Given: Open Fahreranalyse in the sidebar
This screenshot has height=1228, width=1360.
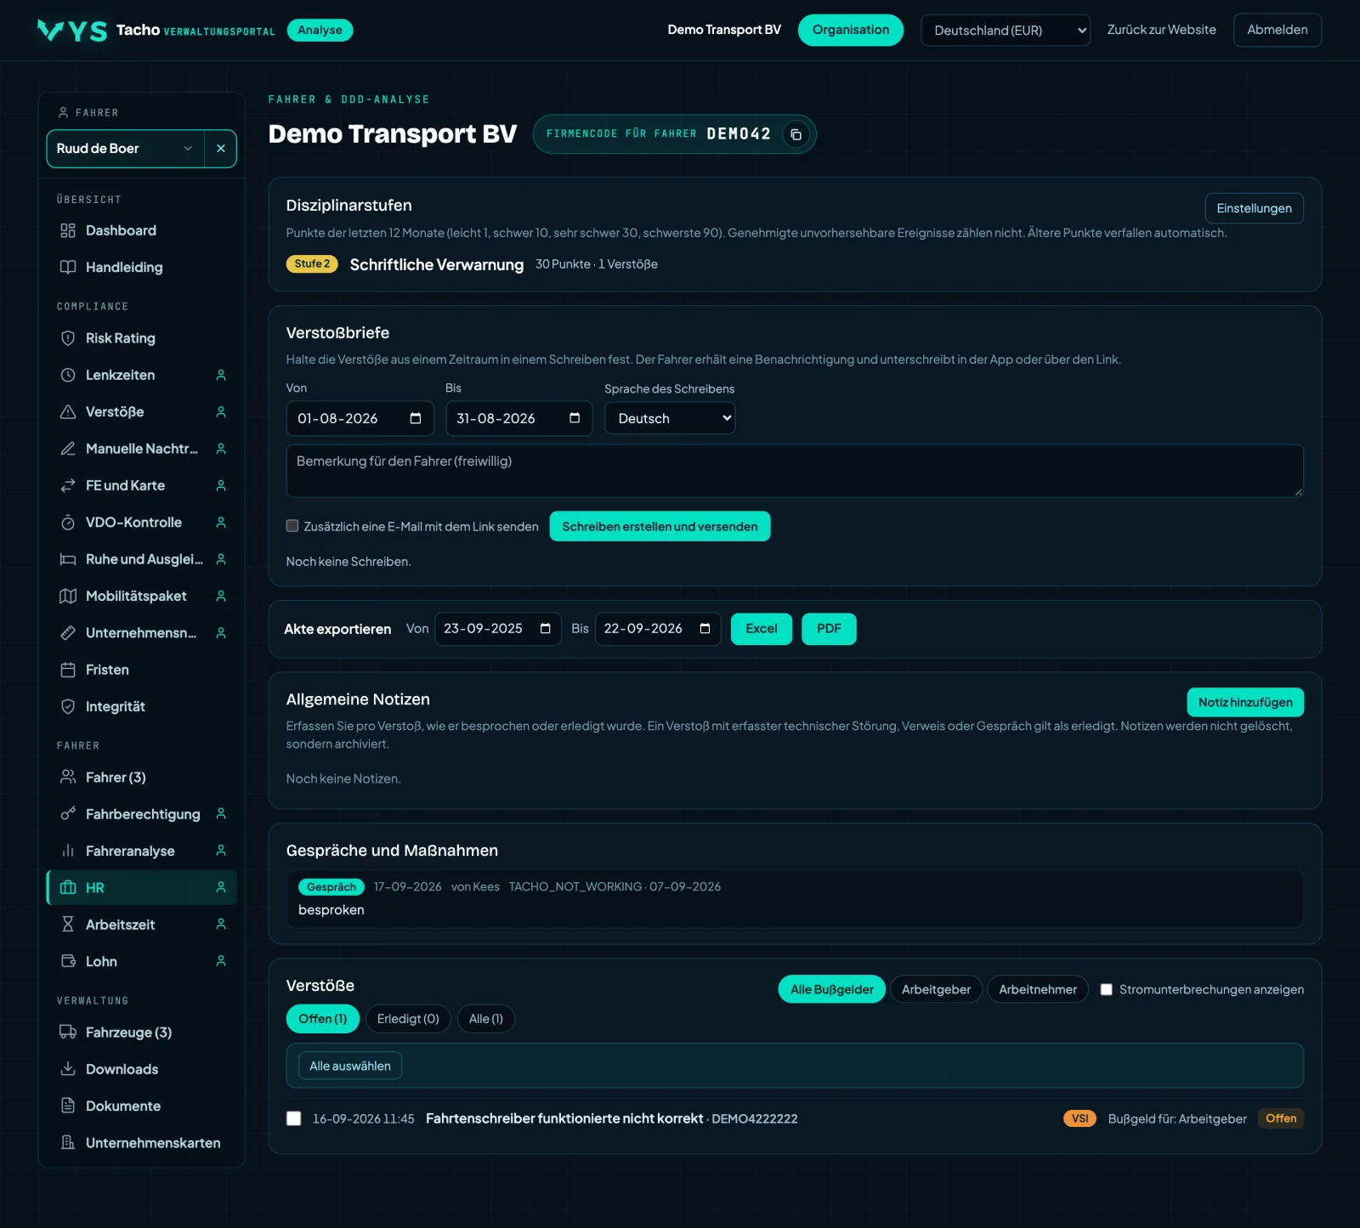Looking at the screenshot, I should coord(141,851).
